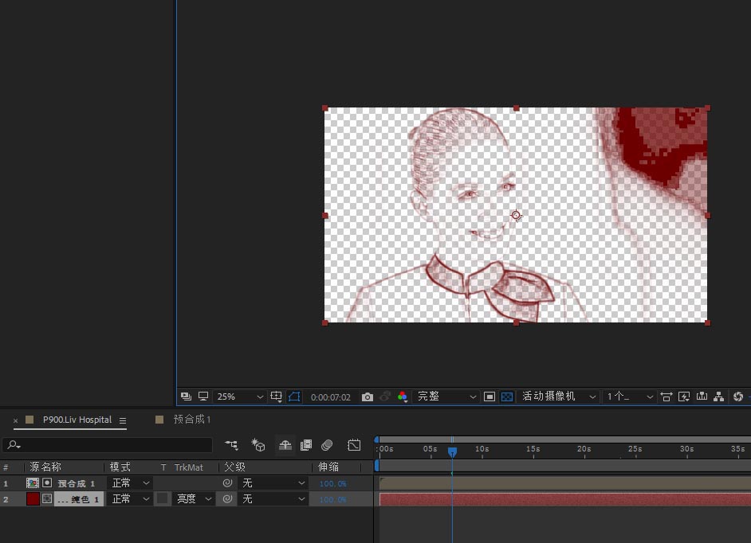The width and height of the screenshot is (751, 543).
Task: Click the dark red solid layer color swatch
Action: [x=33, y=499]
